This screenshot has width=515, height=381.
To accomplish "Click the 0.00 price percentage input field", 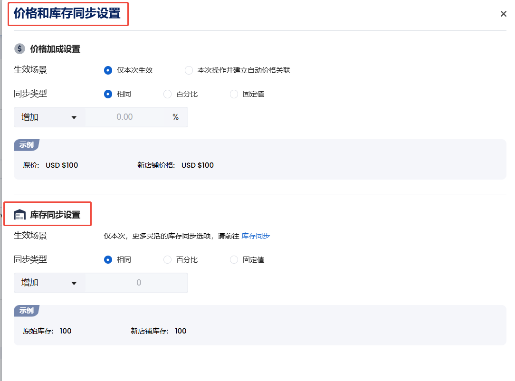I will [x=124, y=117].
